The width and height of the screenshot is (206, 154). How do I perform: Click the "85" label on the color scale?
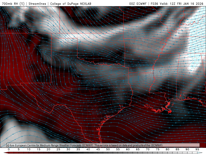point(177,149)
